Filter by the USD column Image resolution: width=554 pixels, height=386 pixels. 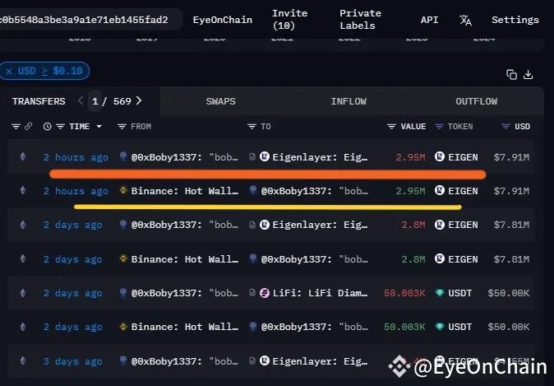(506, 126)
